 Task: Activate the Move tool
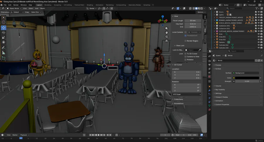(x=4, y=28)
